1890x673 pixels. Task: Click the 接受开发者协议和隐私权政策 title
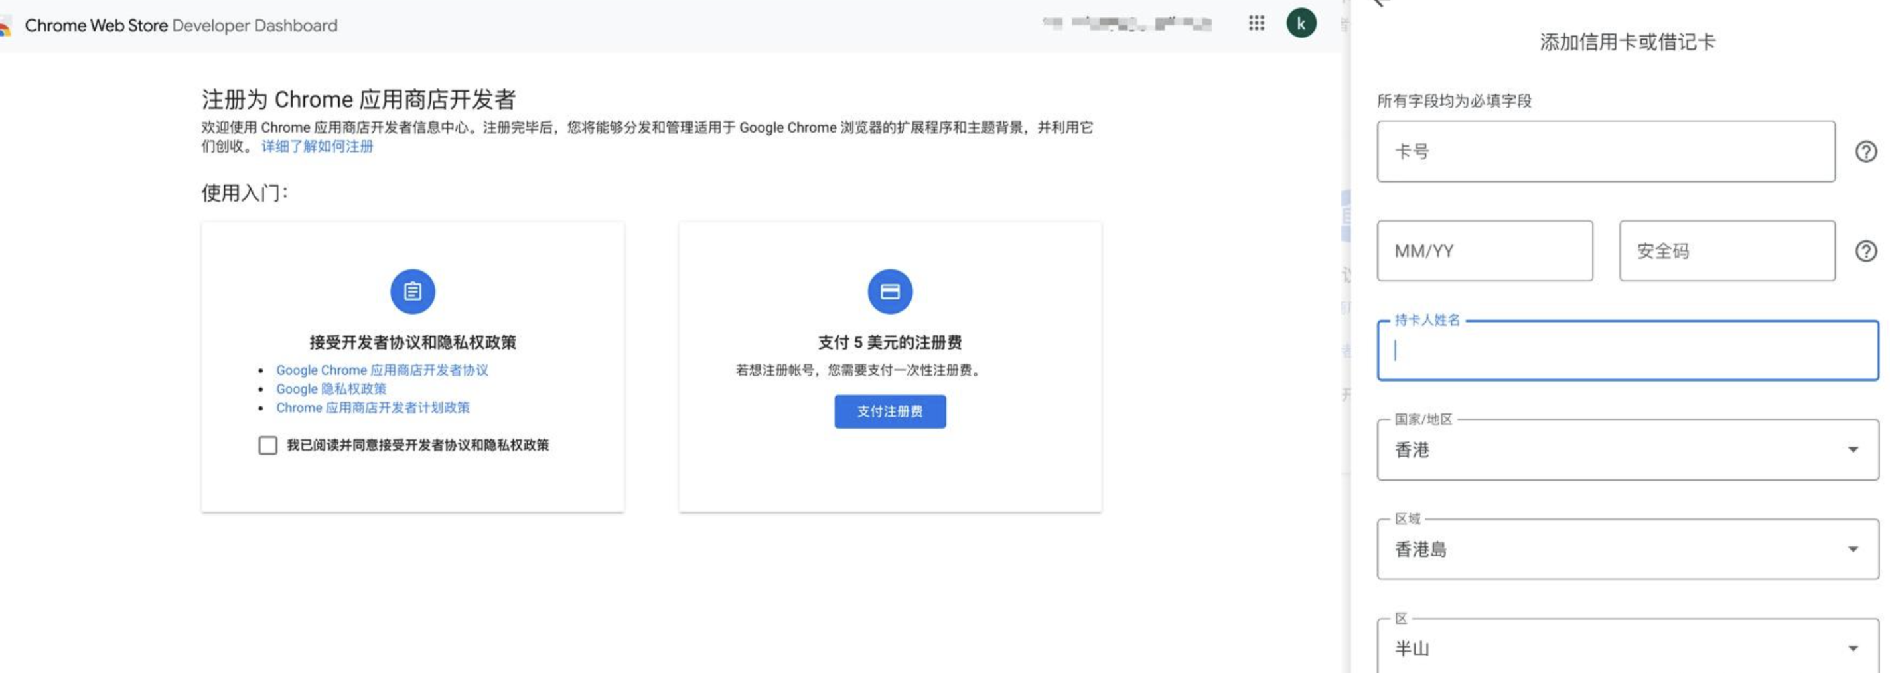tap(412, 342)
